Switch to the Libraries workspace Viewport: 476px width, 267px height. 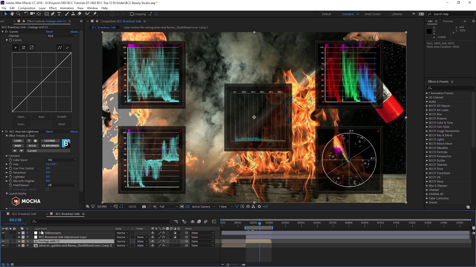pos(397,14)
